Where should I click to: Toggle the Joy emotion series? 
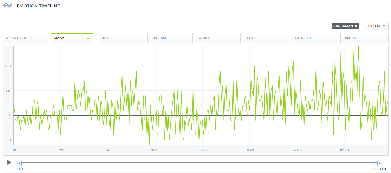pyautogui.click(x=121, y=38)
